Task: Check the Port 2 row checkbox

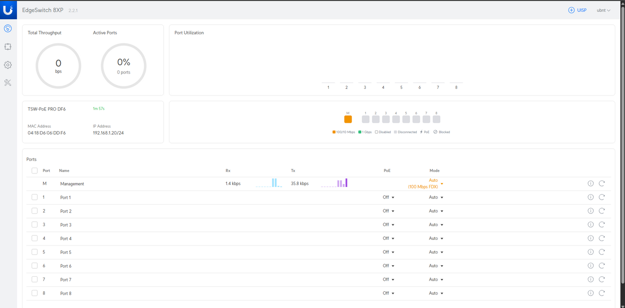Action: pos(34,211)
